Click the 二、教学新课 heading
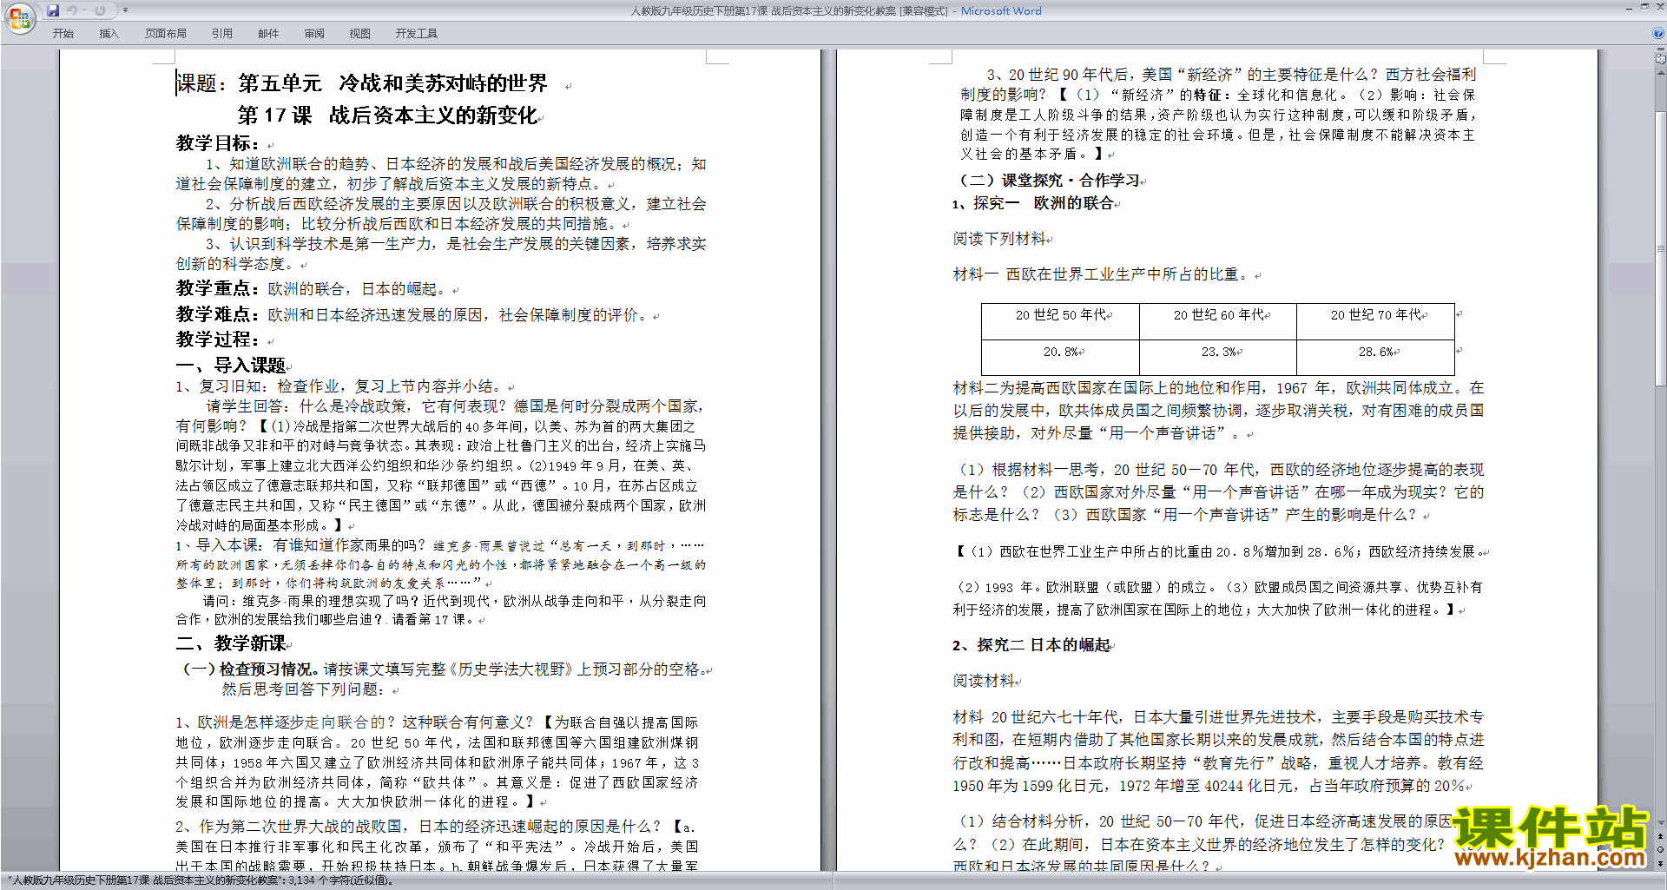Screen dimensions: 1667x890 pos(231,643)
